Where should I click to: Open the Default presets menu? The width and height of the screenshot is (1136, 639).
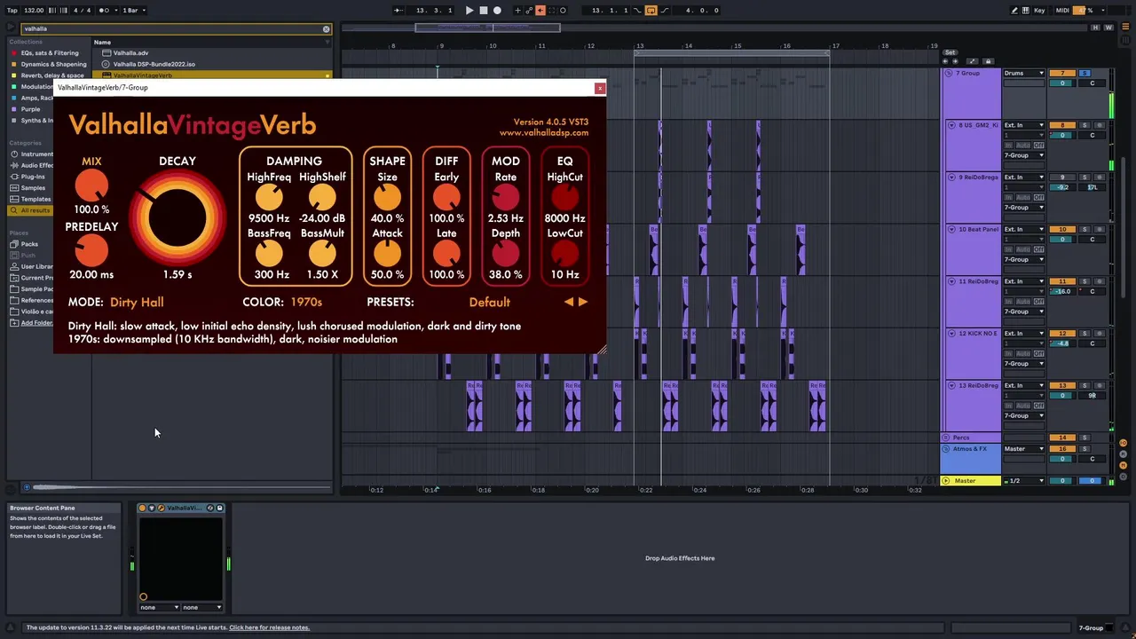point(489,303)
